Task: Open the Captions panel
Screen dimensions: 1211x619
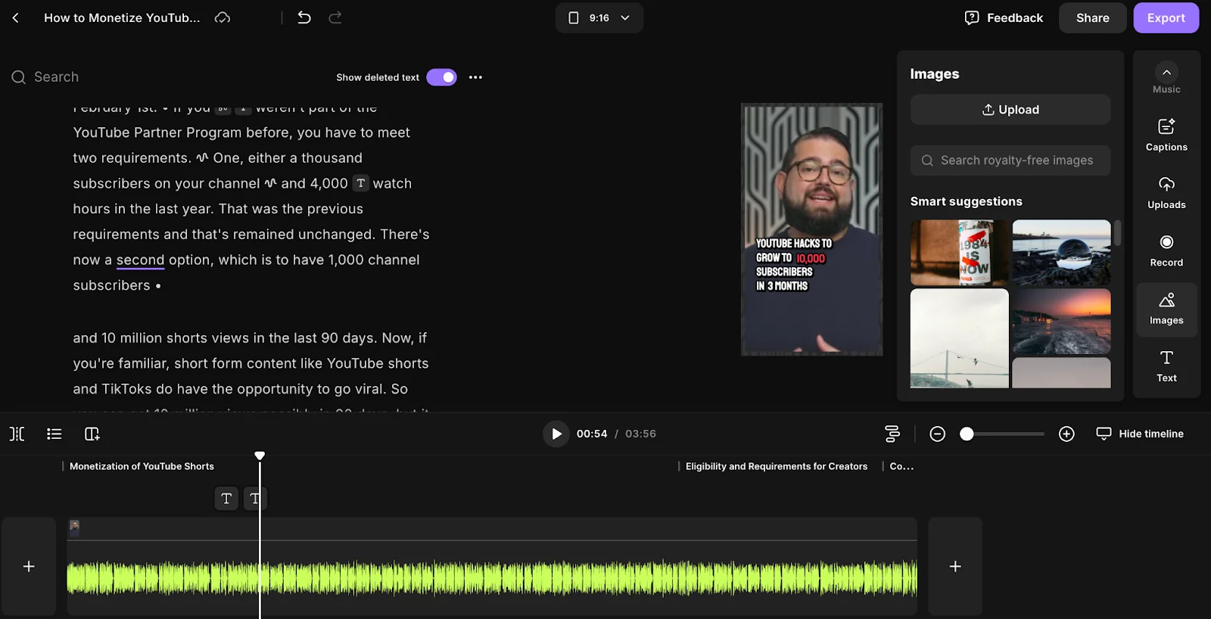Action: click(x=1166, y=135)
